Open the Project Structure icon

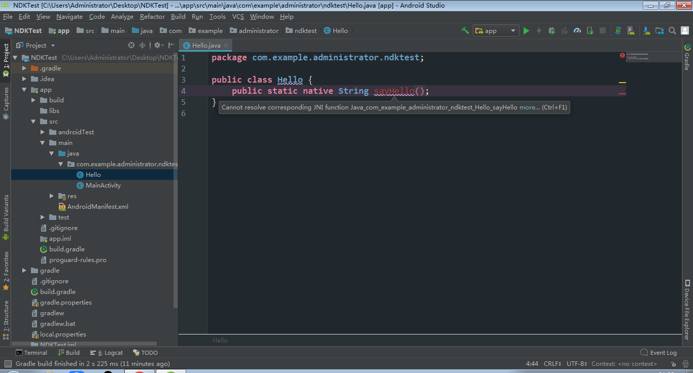659,30
